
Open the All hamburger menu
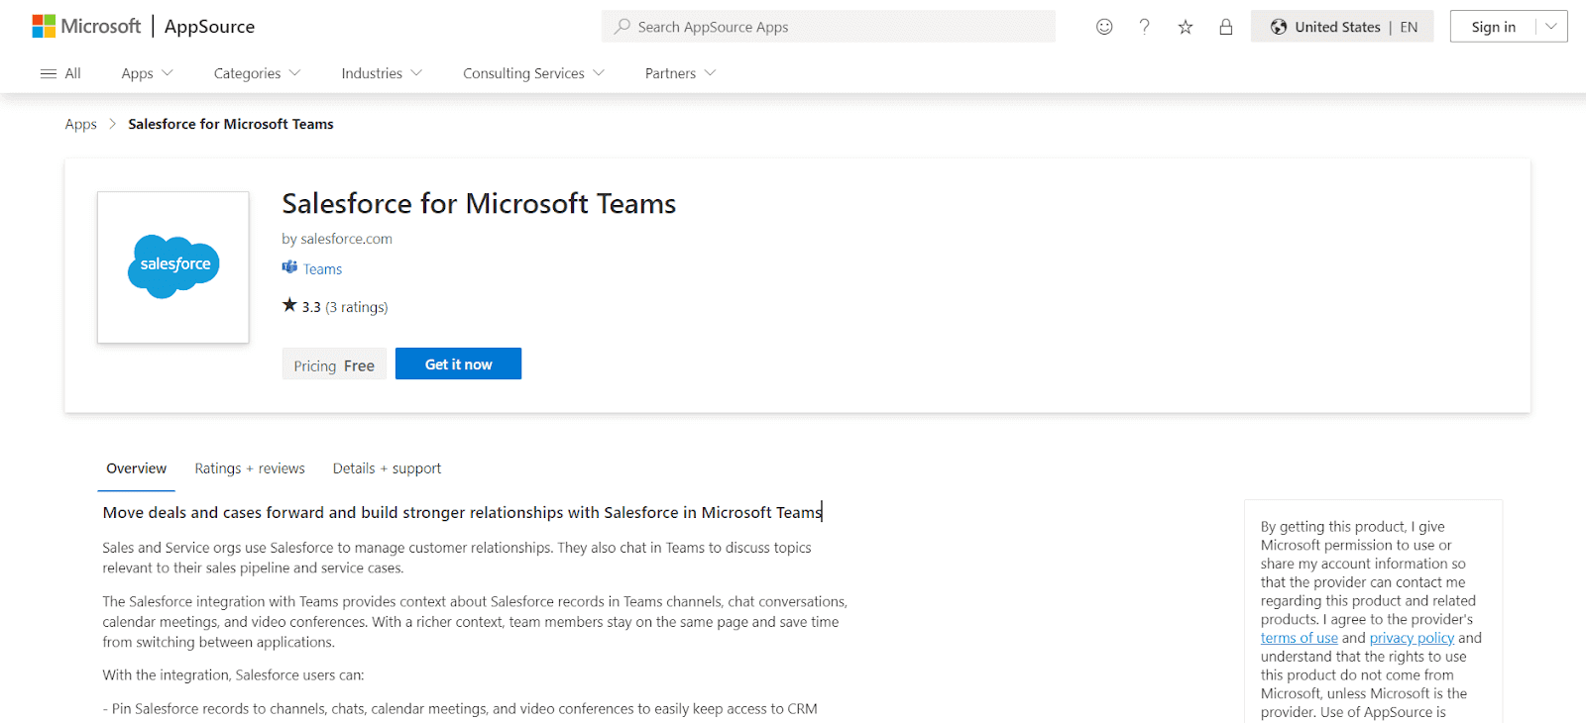click(x=60, y=73)
